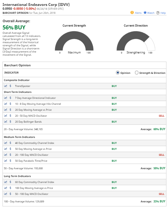168x208 pixels.
Task: Open the Alerts link
Action: point(138,13)
